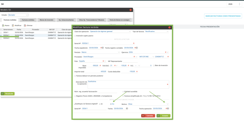Click the Eliminar invoice icon
Image resolution: width=244 pixels, height=126 pixels.
click(x=25, y=25)
